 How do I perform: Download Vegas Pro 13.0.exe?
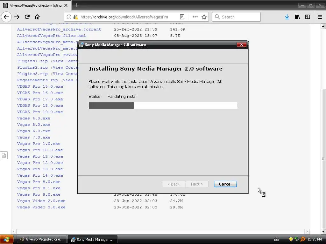pos(40,169)
